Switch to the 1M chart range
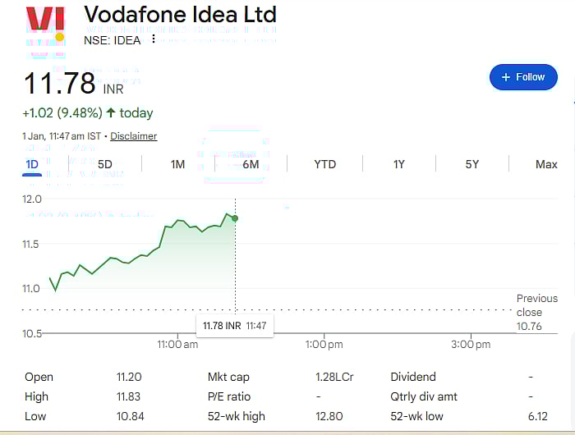Viewport: 575px width, 435px height. click(x=177, y=164)
